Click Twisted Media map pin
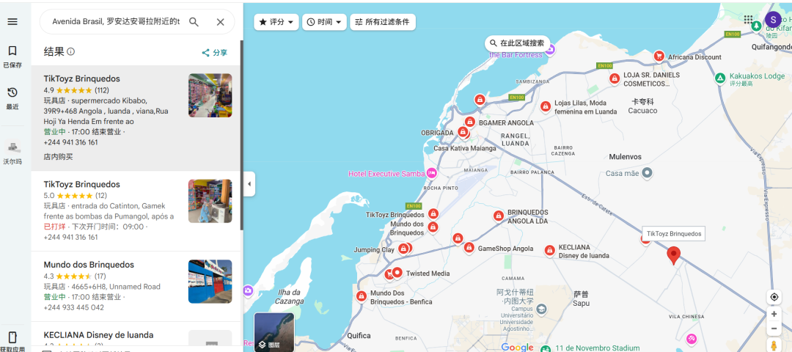The height and width of the screenshot is (352, 792). click(x=397, y=274)
